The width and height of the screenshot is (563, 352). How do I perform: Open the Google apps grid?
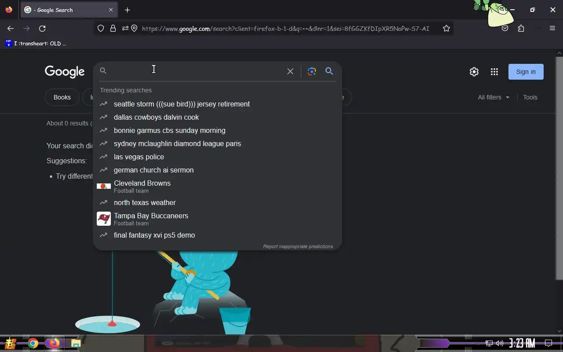[494, 72]
